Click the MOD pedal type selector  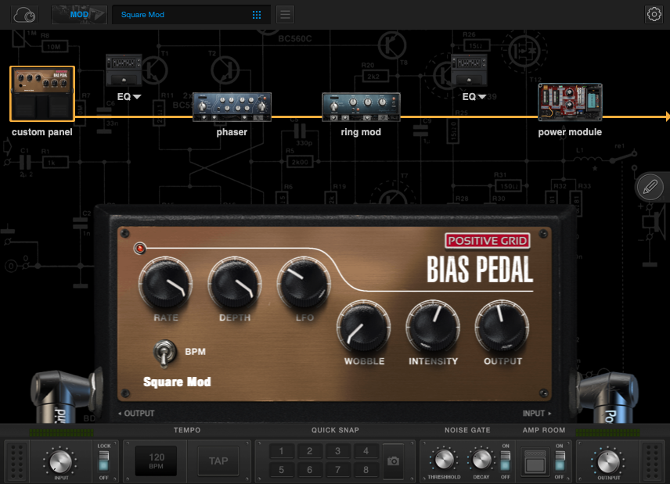click(x=79, y=15)
